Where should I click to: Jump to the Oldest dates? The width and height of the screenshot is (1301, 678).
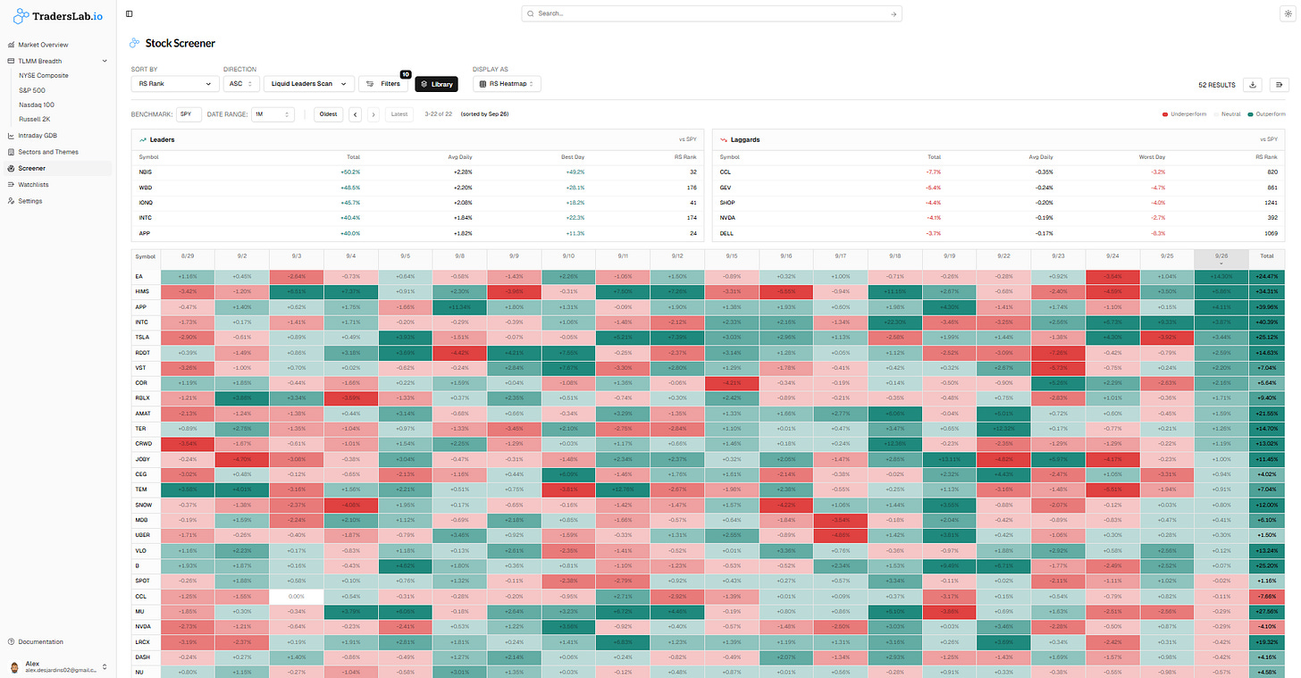328,114
